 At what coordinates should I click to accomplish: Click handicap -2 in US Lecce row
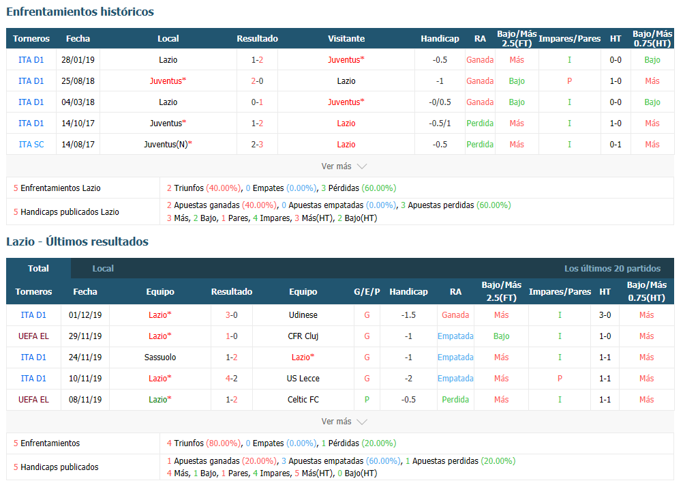408,379
